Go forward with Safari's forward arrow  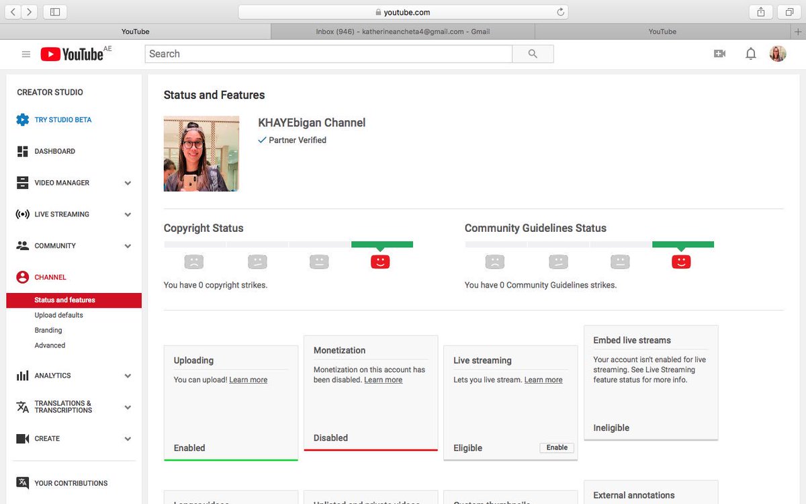30,11
